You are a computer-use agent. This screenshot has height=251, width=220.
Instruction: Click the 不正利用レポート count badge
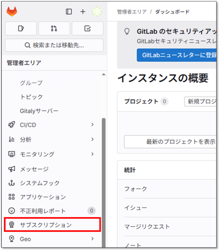pyautogui.click(x=91, y=211)
